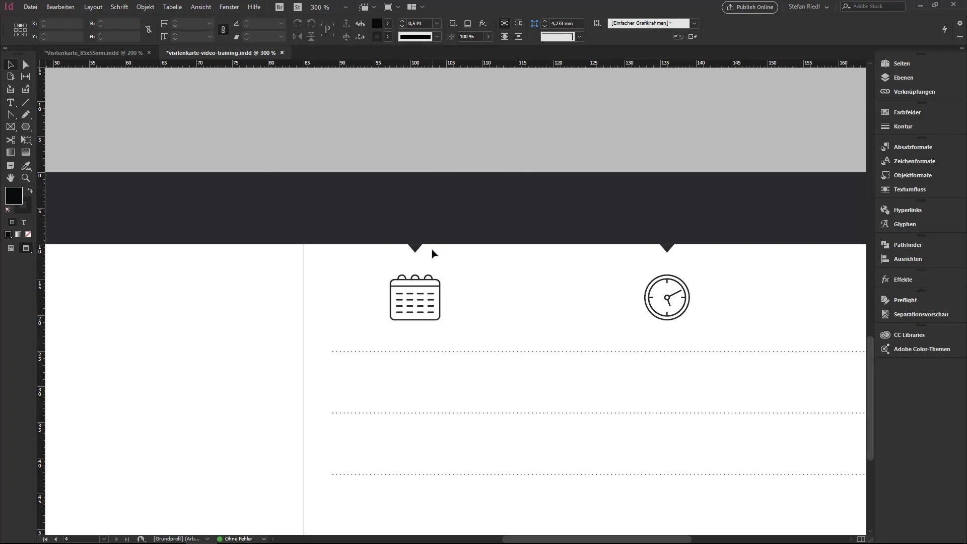Open the Ohne Fehler preflight dropdown

[263, 539]
